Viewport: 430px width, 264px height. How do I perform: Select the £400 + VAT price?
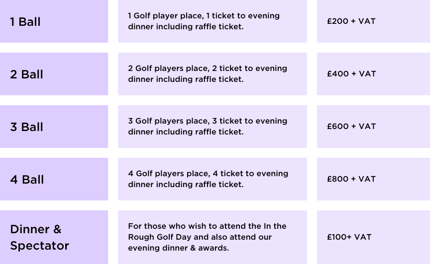point(351,74)
